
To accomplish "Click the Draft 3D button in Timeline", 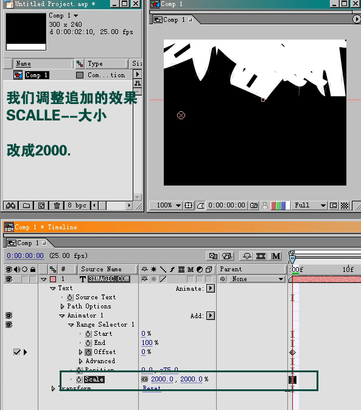I will (x=227, y=256).
